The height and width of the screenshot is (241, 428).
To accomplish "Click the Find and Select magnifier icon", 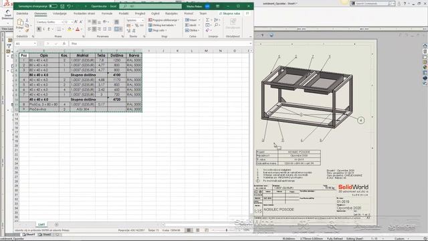I will pos(216,25).
